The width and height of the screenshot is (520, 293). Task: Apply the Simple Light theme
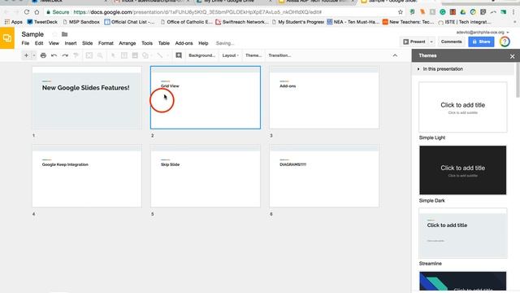[x=462, y=107]
